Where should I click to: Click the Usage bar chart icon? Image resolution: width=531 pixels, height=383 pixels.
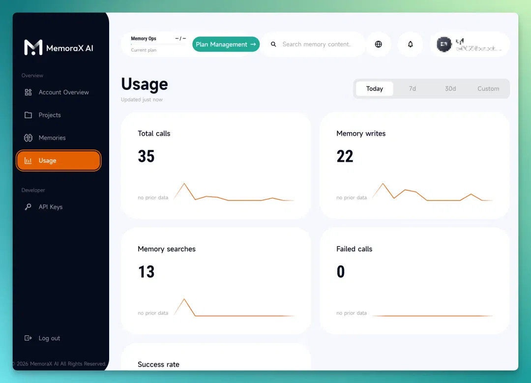[28, 160]
